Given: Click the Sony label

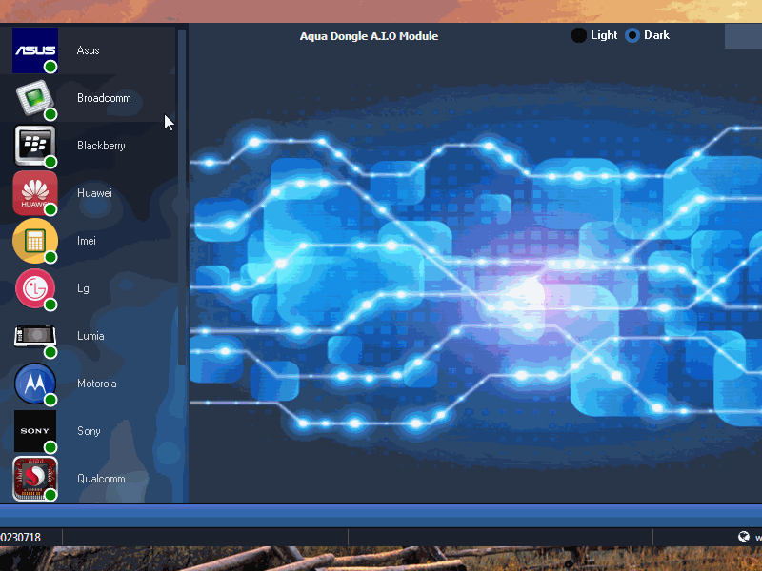Looking at the screenshot, I should (89, 431).
